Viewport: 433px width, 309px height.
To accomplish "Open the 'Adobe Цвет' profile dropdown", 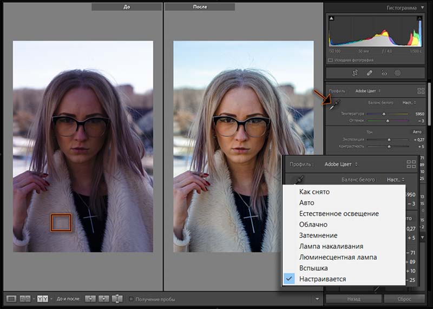I will pyautogui.click(x=368, y=91).
